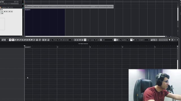The height and width of the screenshot is (101, 181).
Task: Toggle the highlighted icon left of Kontakt 01 dropdown
Action: pos(131,40)
